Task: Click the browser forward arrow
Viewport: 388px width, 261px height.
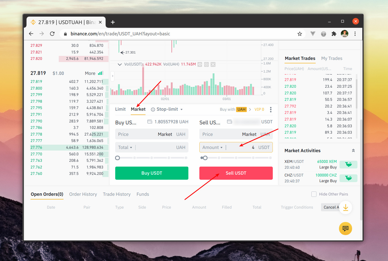Action: pyautogui.click(x=42, y=34)
